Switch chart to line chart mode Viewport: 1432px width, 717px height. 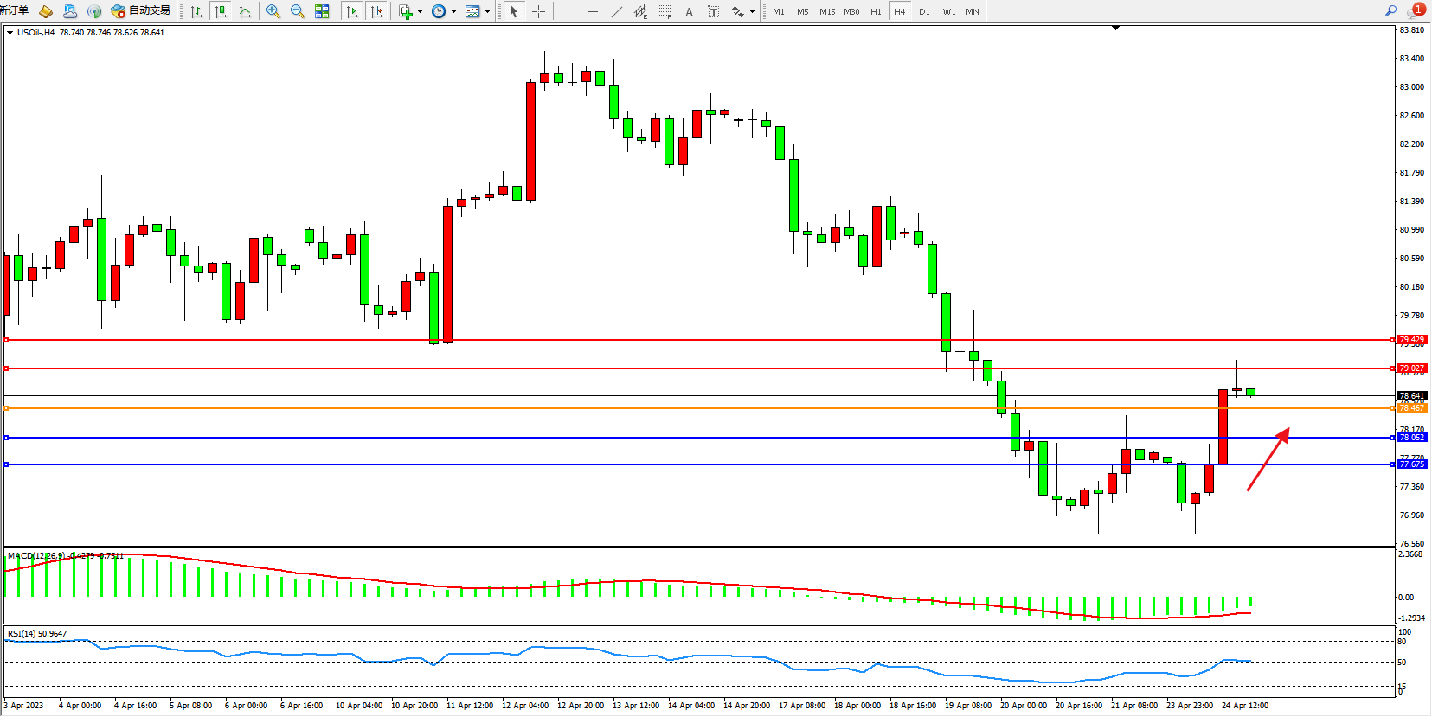[x=245, y=11]
